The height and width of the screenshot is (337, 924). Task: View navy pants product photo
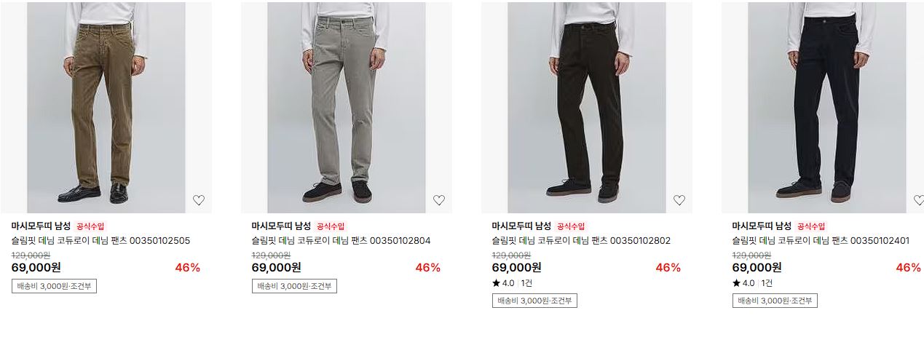click(823, 108)
